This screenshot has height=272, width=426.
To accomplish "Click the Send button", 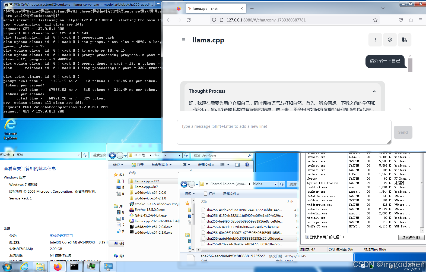I will 403,132.
